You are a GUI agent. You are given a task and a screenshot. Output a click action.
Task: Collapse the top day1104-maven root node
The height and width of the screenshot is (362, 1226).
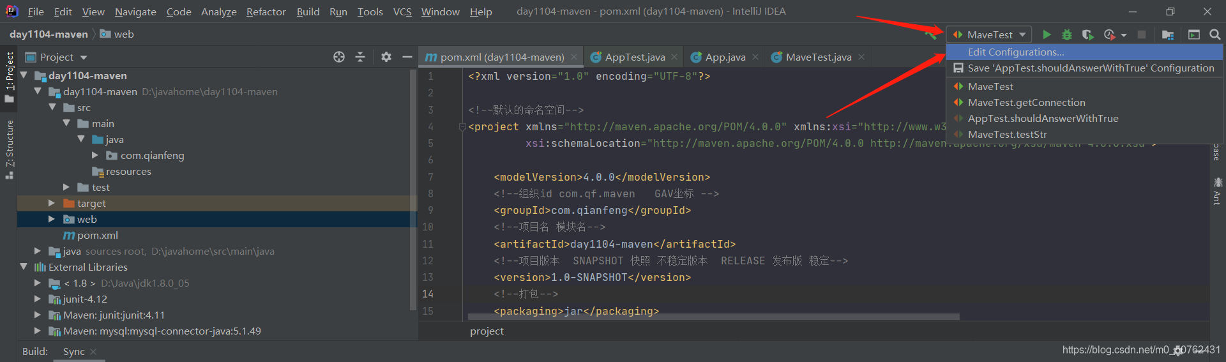click(x=24, y=75)
